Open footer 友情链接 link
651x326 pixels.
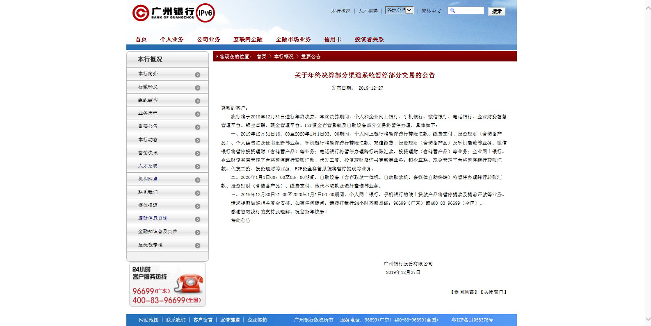pos(230,320)
